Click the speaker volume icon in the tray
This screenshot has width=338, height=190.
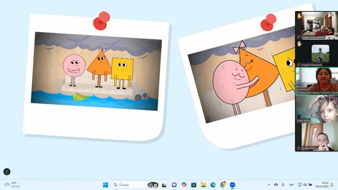(x=305, y=185)
